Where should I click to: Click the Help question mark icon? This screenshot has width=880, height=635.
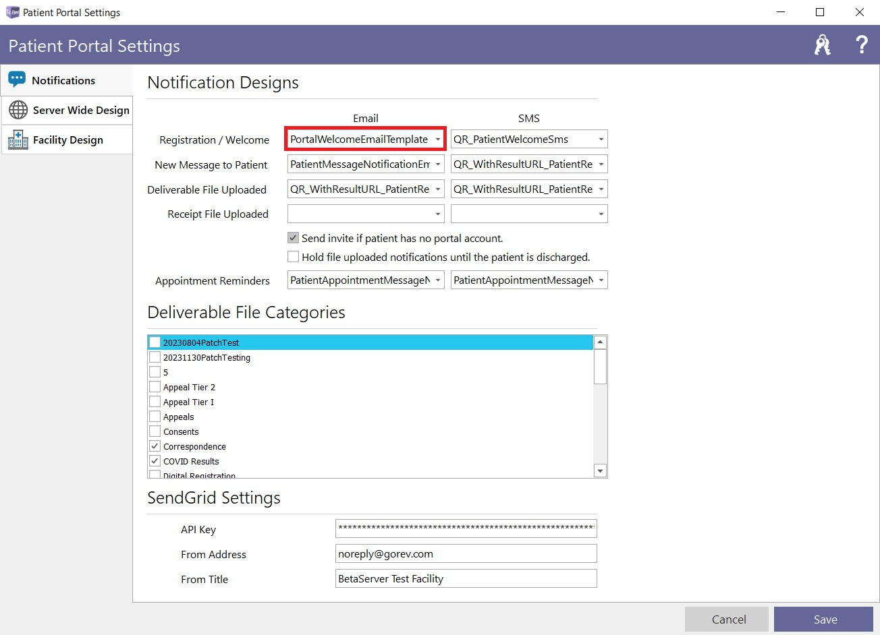click(x=861, y=44)
